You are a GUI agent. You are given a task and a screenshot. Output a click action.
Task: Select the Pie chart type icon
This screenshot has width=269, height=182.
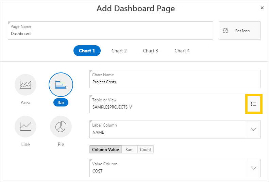pyautogui.click(x=61, y=127)
